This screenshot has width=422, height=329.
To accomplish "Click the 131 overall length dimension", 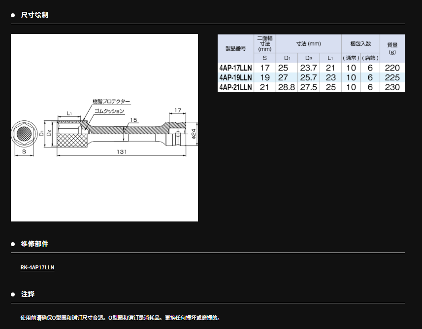I will [x=122, y=152].
